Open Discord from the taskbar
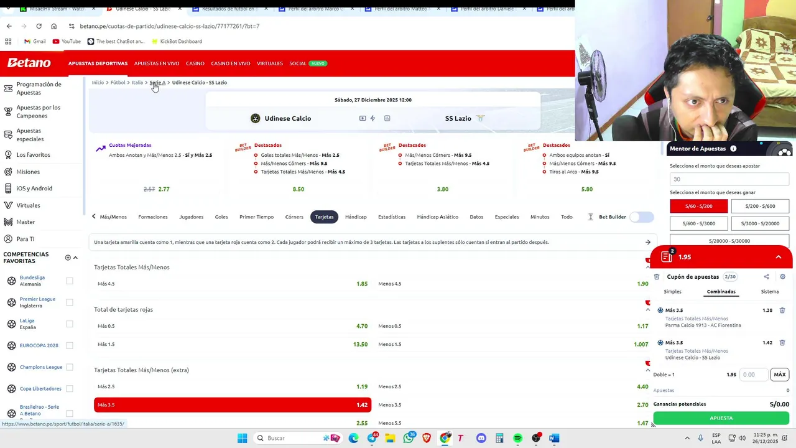 [x=481, y=438]
